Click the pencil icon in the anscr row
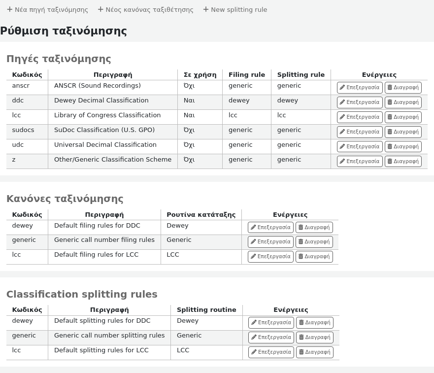Viewport: 434px width, 373px height. tap(342, 88)
